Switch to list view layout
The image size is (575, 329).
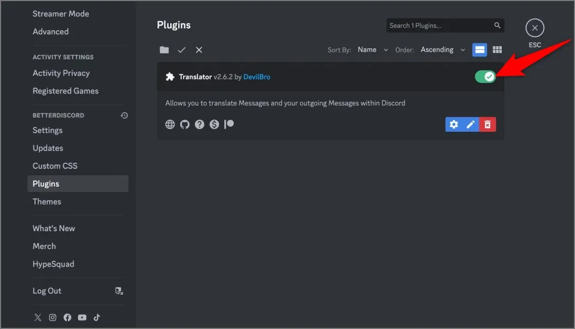pyautogui.click(x=480, y=50)
